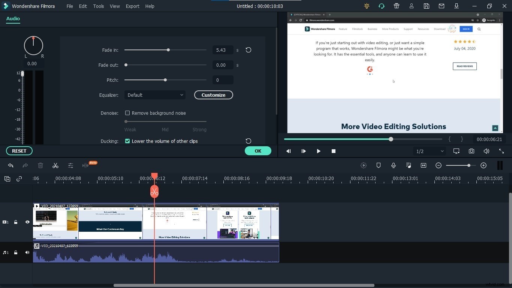Take a snapshot with the camera icon
The height and width of the screenshot is (288, 512).
(x=472, y=151)
